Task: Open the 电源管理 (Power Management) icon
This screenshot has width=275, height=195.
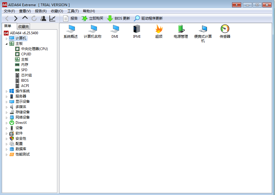Action: coord(181,31)
